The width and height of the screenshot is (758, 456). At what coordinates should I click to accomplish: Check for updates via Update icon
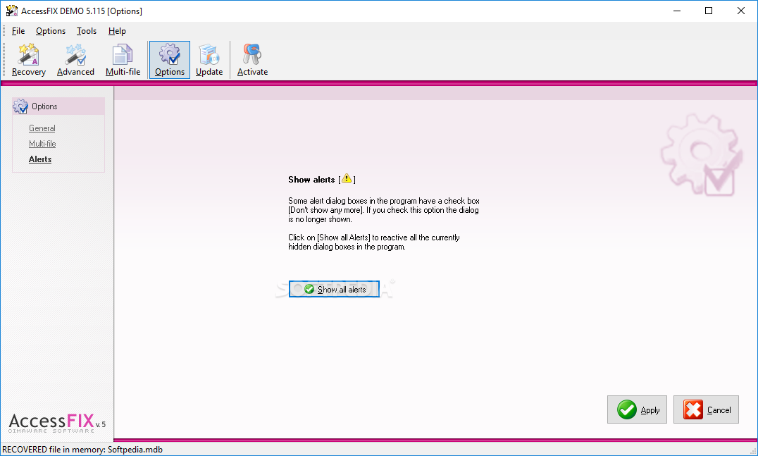pos(209,60)
